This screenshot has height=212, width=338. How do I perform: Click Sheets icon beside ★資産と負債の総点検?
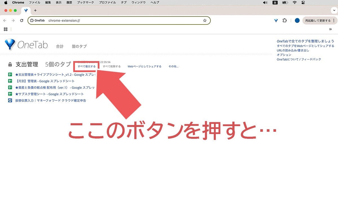point(10,88)
